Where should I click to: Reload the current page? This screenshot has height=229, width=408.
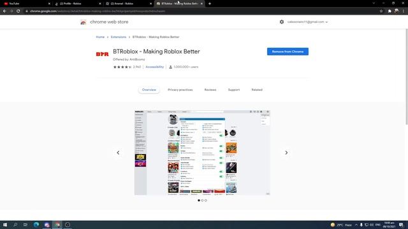click(x=18, y=11)
